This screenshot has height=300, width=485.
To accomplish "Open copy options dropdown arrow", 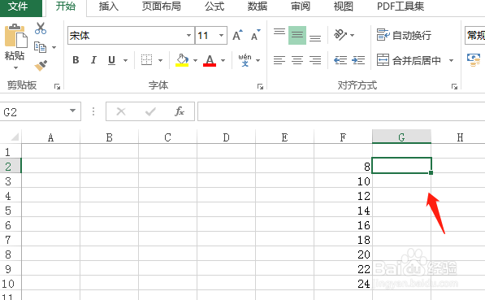I will click(54, 47).
